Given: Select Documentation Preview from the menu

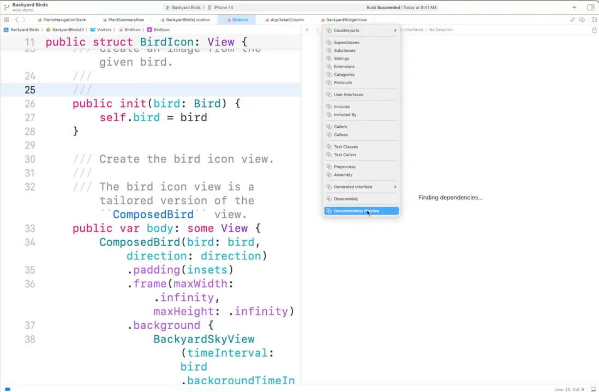Looking at the screenshot, I should [x=361, y=211].
